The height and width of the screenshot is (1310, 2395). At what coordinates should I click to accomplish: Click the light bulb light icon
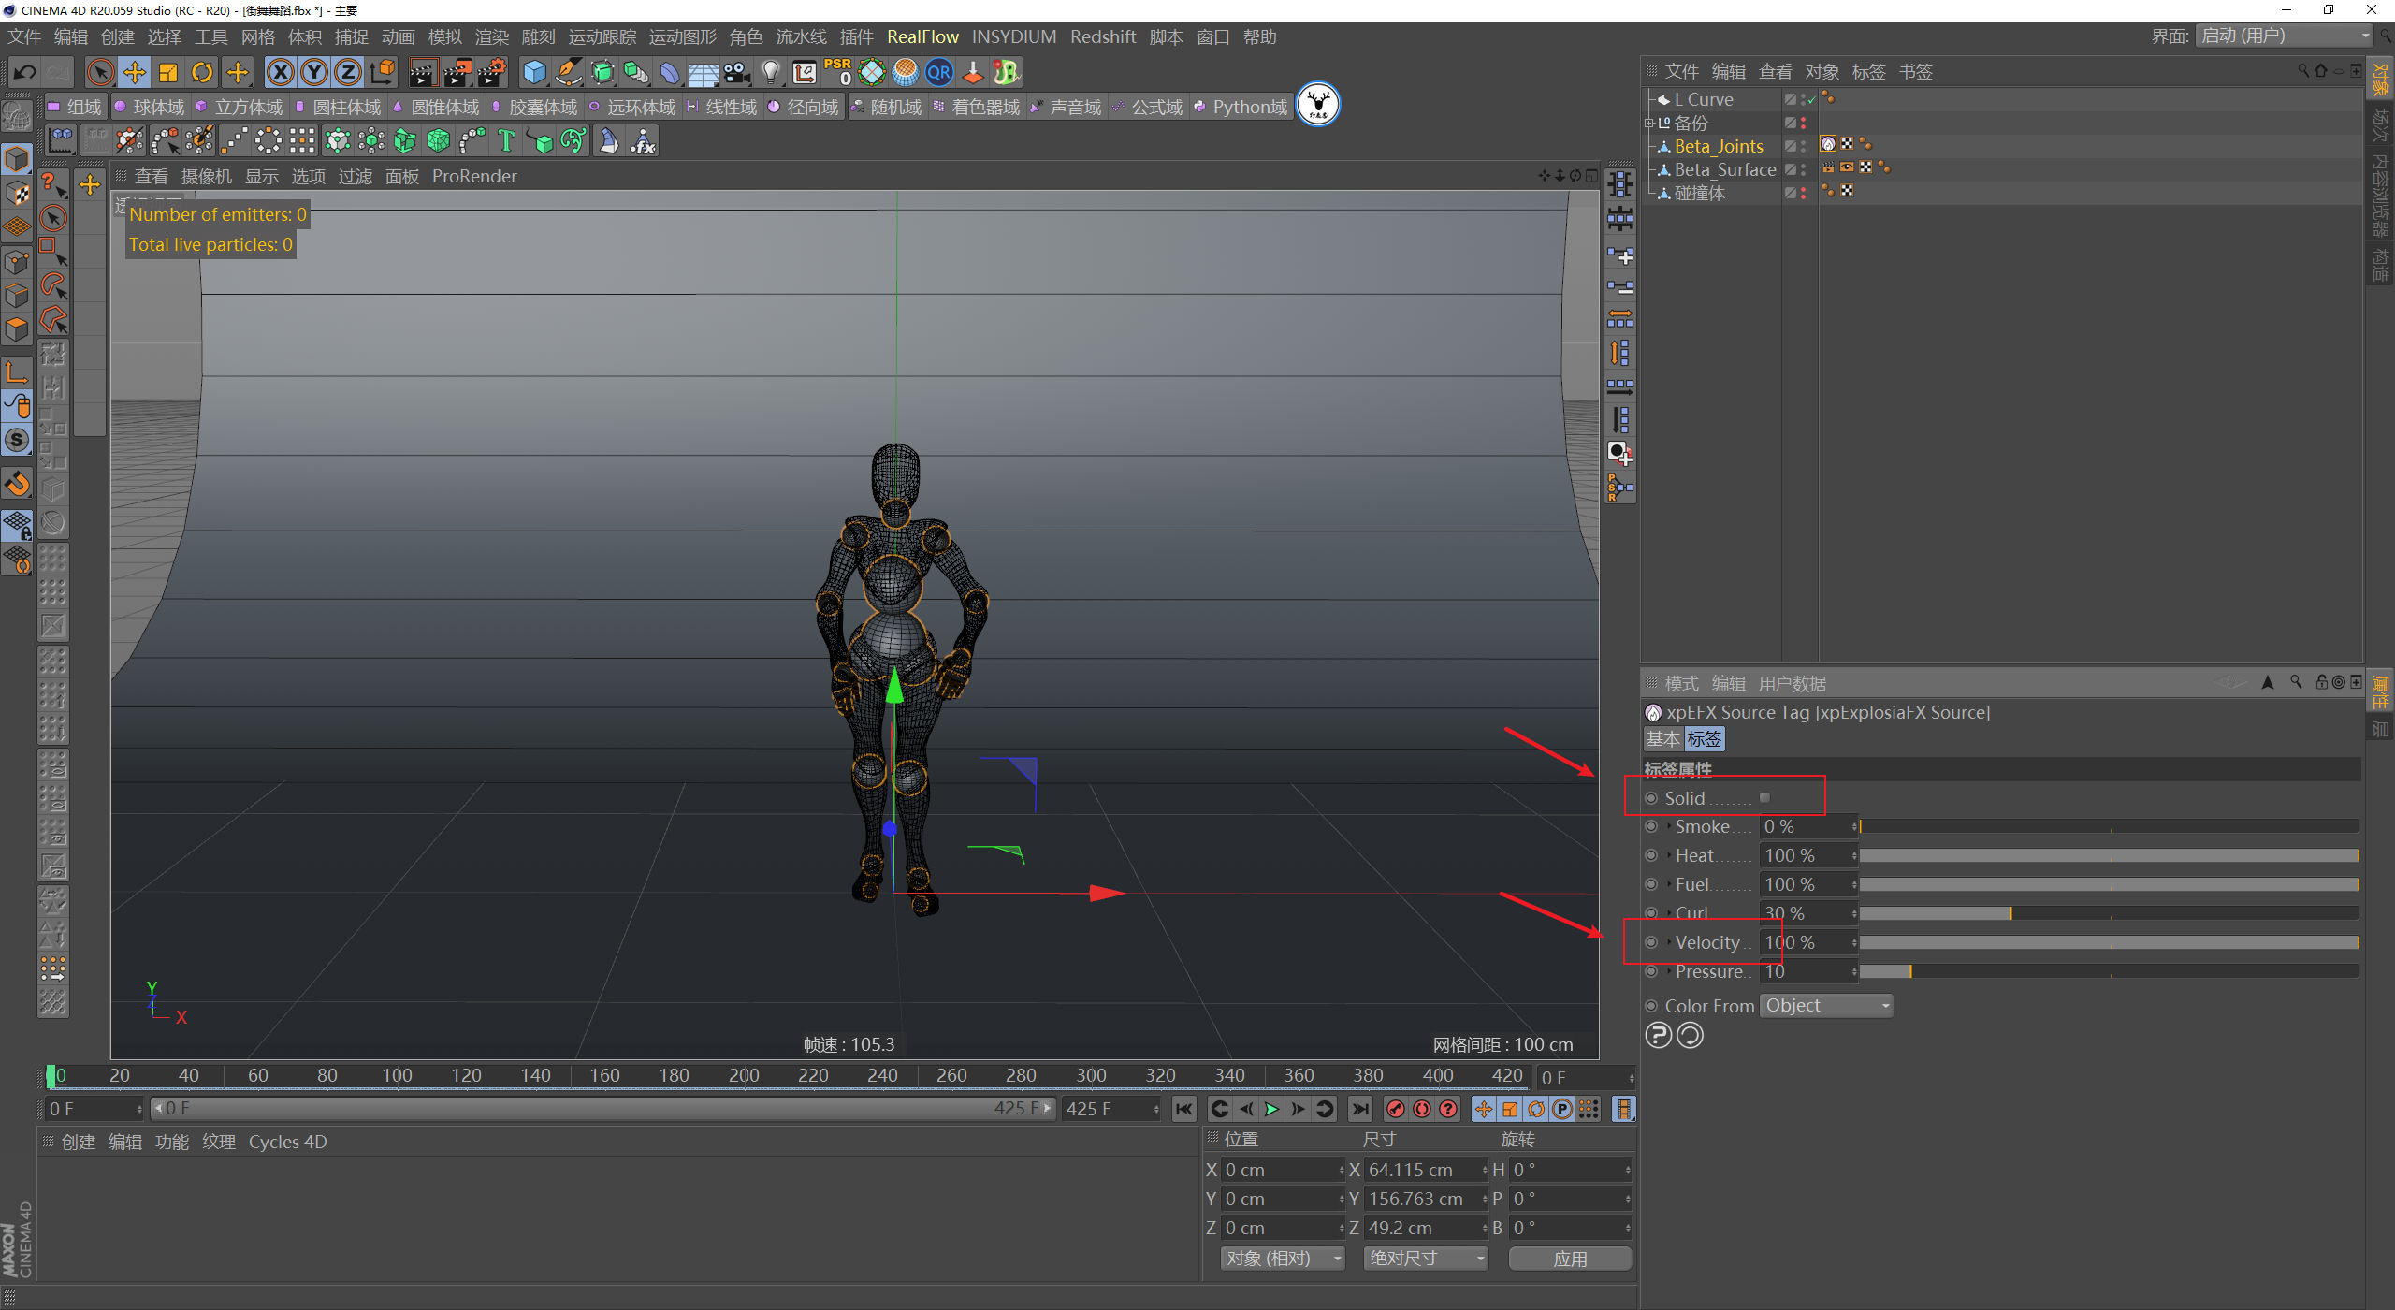[770, 72]
